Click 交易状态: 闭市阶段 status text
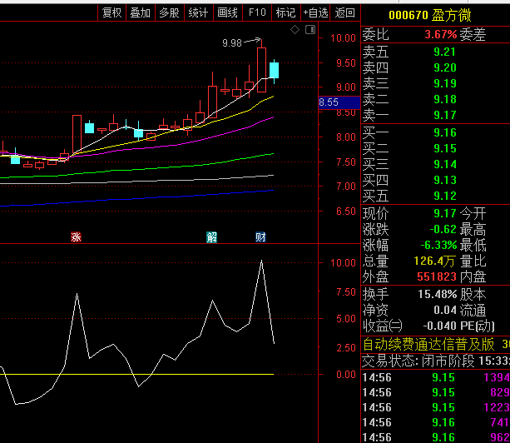 (x=418, y=361)
